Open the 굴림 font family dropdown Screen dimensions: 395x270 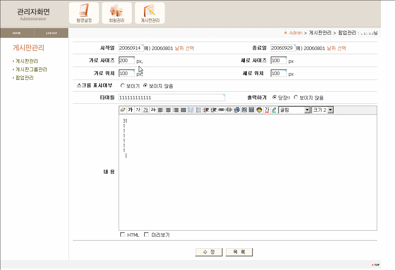click(295, 110)
